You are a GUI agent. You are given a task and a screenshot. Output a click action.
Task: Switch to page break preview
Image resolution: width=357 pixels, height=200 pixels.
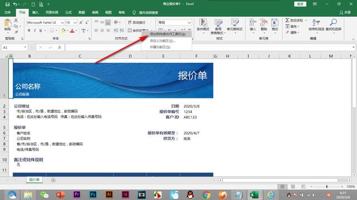(x=303, y=187)
